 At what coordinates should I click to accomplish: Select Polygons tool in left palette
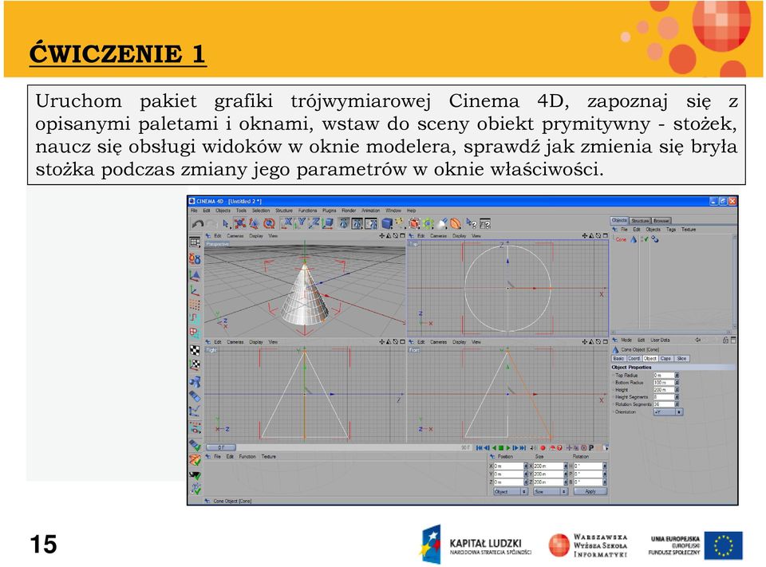click(x=195, y=333)
